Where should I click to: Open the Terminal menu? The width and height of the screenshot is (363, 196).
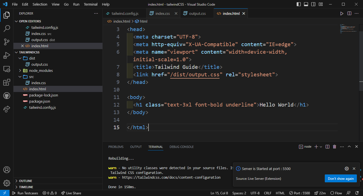(x=91, y=4)
